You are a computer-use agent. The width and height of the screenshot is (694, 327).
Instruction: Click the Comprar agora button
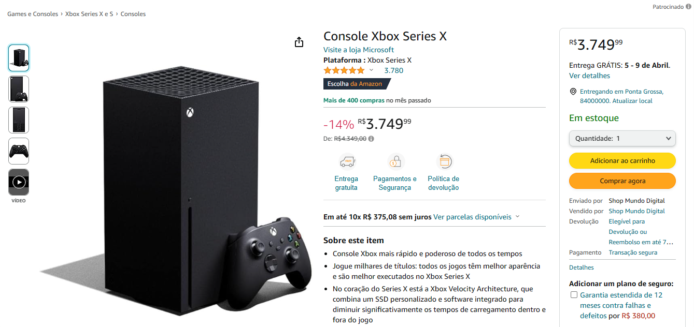point(622,181)
